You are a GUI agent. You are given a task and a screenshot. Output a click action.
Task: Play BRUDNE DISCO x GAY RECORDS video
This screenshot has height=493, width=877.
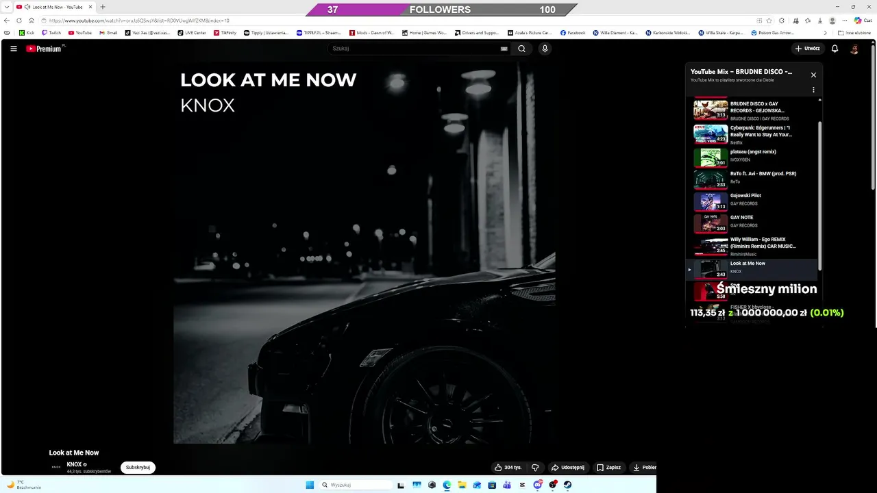(x=752, y=110)
